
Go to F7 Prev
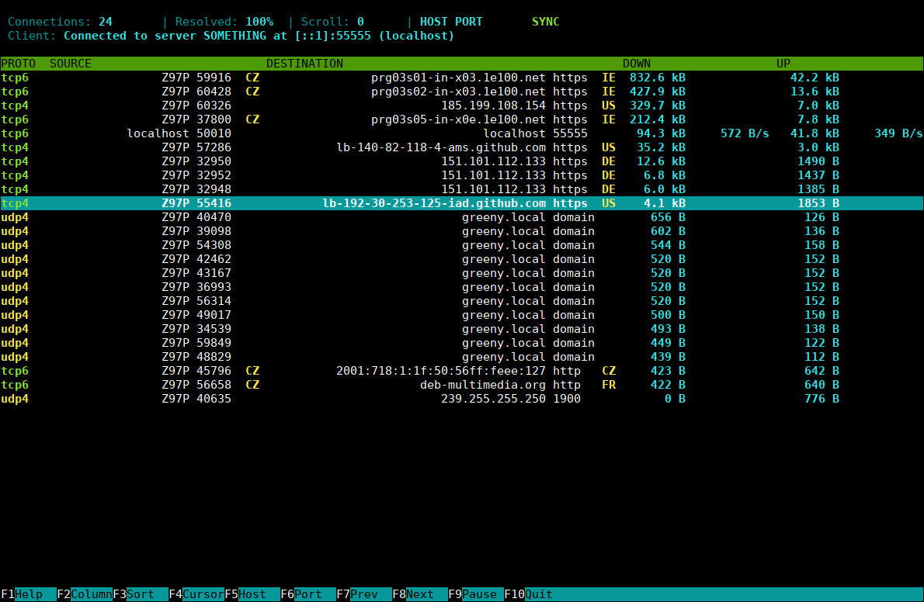(x=364, y=594)
